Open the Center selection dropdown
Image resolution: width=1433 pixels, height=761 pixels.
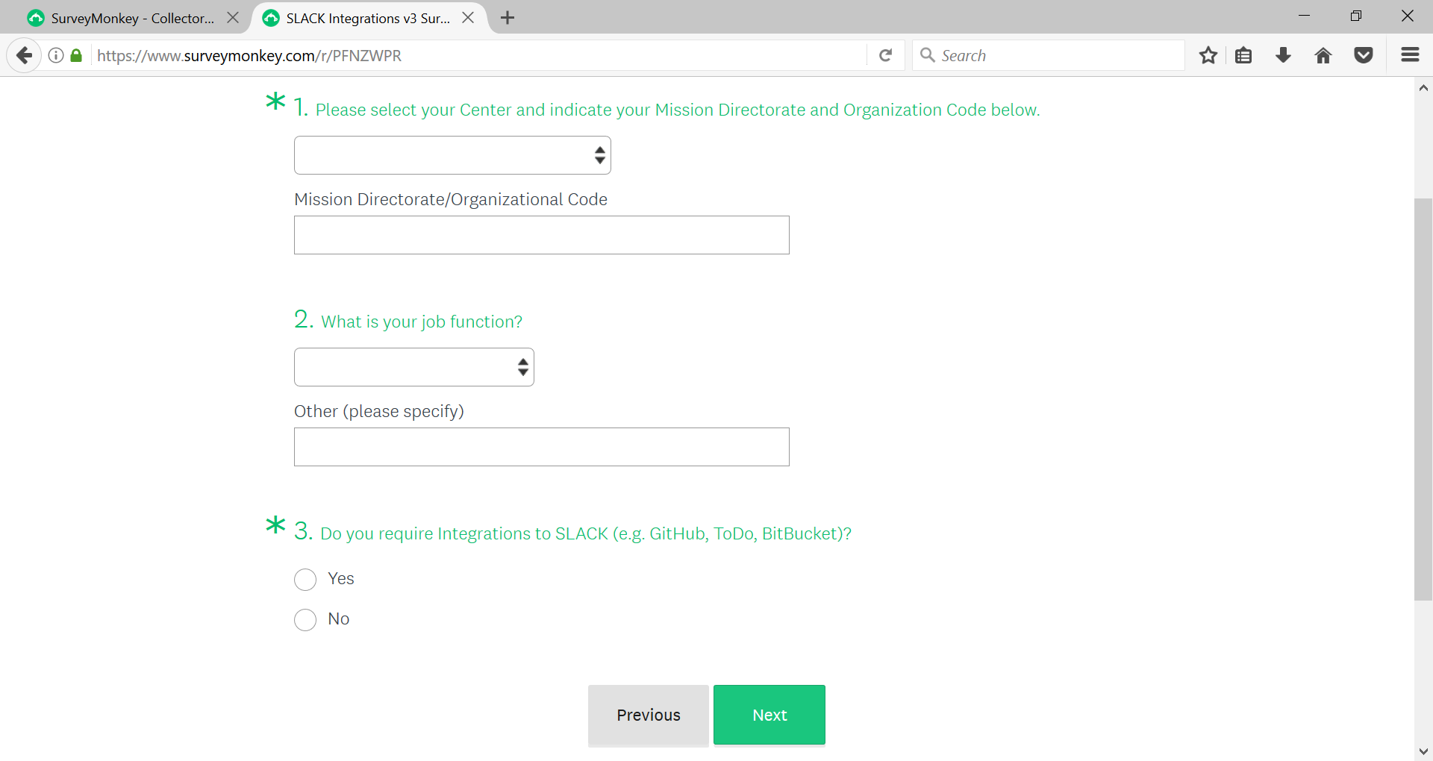[452, 155]
